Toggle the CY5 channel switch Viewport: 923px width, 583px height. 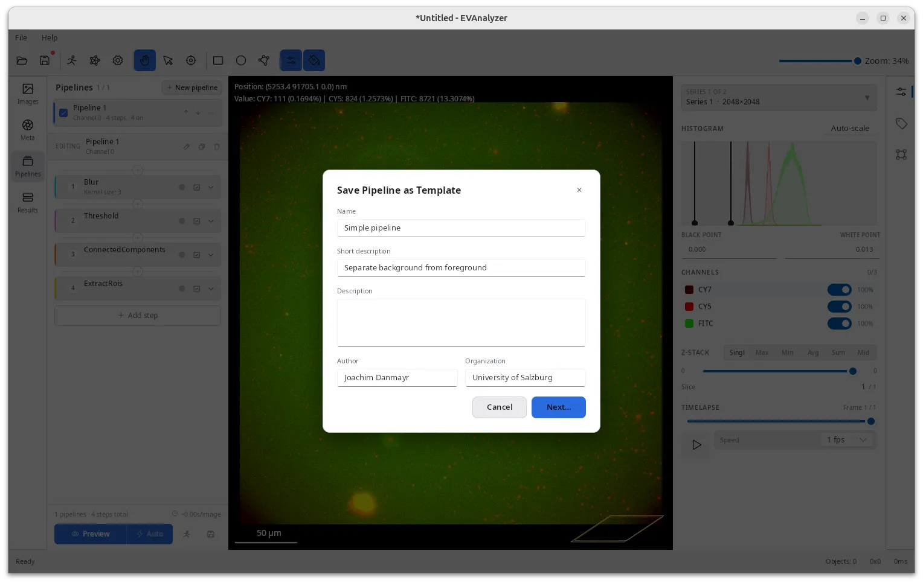click(840, 307)
